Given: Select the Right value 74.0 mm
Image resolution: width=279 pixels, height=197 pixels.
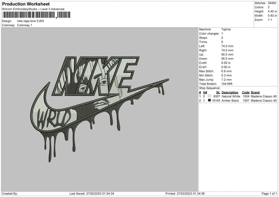Looking at the screenshot, I should coord(227,50).
